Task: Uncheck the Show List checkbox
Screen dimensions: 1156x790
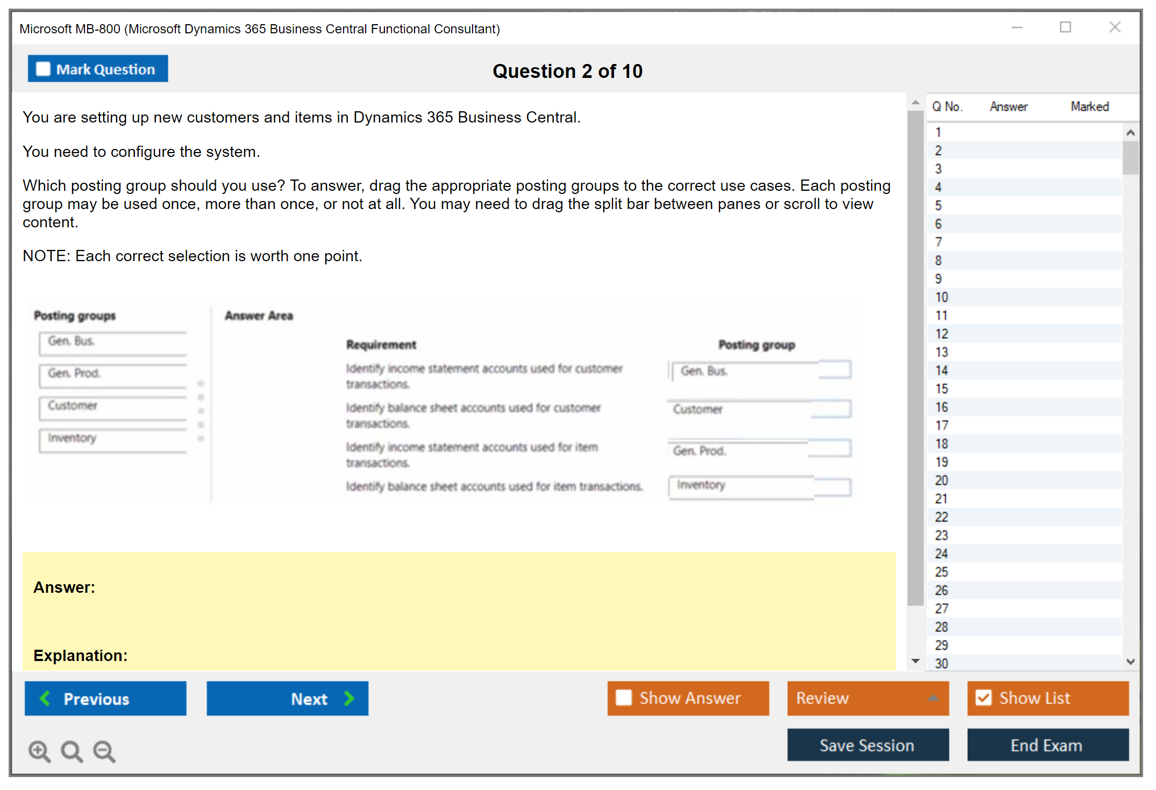Action: coord(983,698)
